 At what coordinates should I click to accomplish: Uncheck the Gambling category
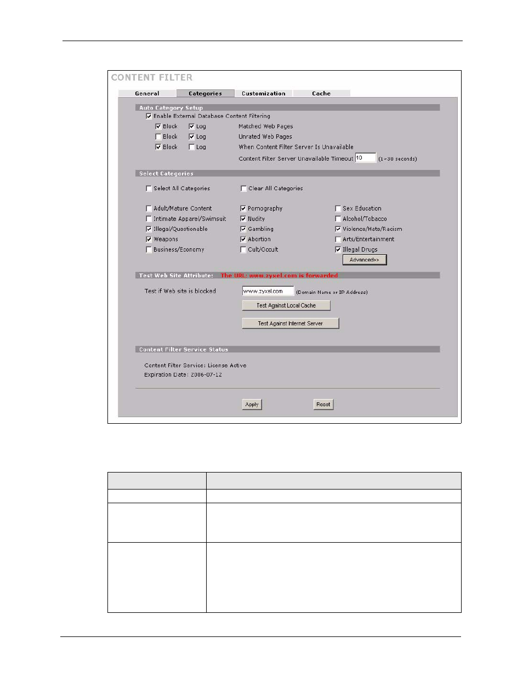click(243, 229)
